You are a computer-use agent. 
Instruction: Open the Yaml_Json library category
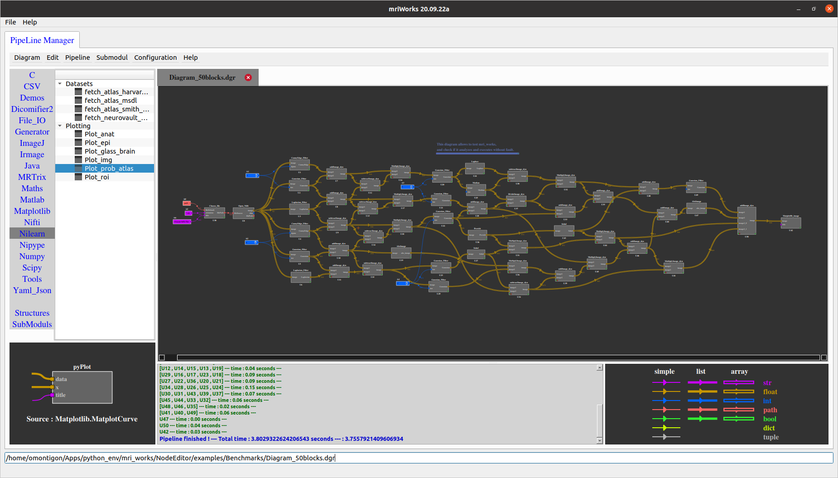click(x=32, y=290)
